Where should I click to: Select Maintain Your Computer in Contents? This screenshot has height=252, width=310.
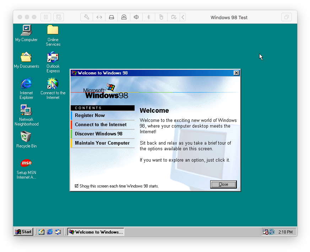103,143
